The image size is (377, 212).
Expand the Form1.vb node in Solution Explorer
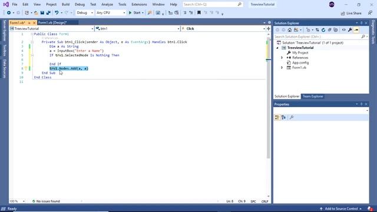(282, 68)
